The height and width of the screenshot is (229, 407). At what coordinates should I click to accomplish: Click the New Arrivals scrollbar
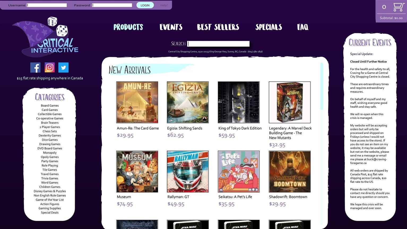pos(322,86)
